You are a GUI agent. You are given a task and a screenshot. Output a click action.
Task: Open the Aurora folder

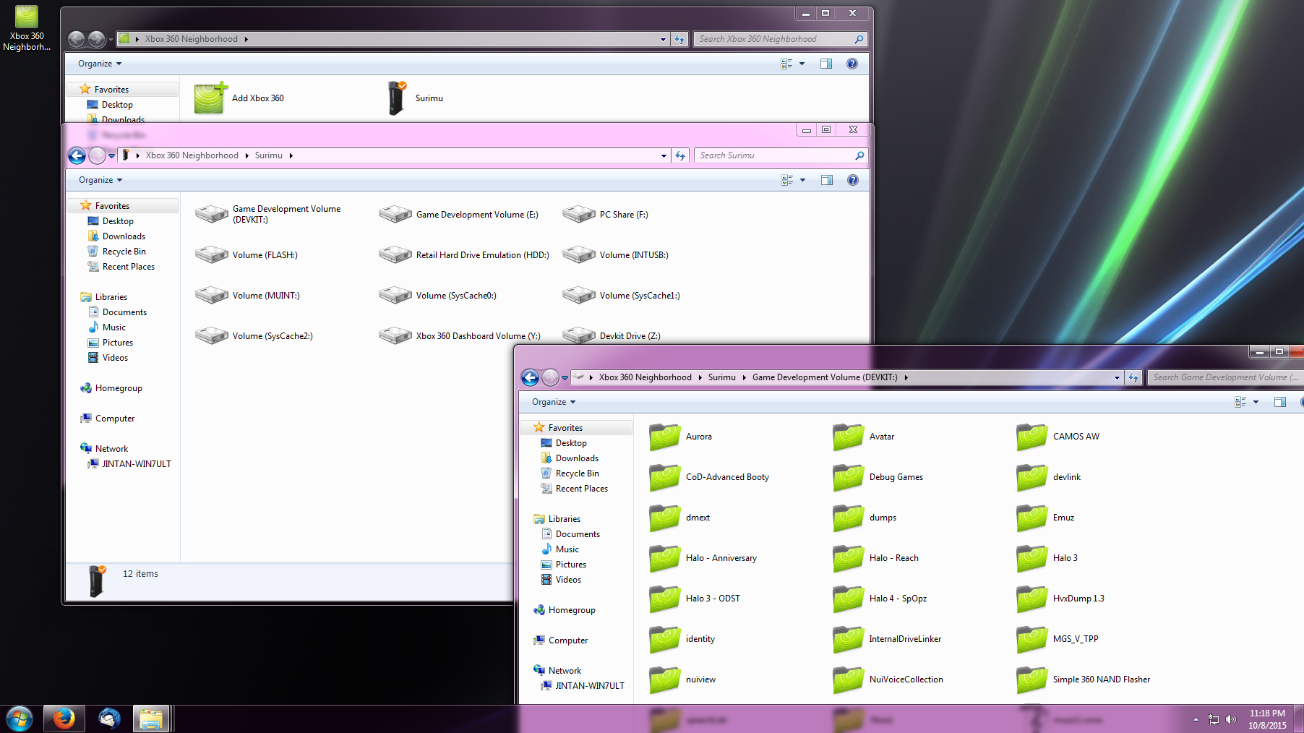coord(681,437)
